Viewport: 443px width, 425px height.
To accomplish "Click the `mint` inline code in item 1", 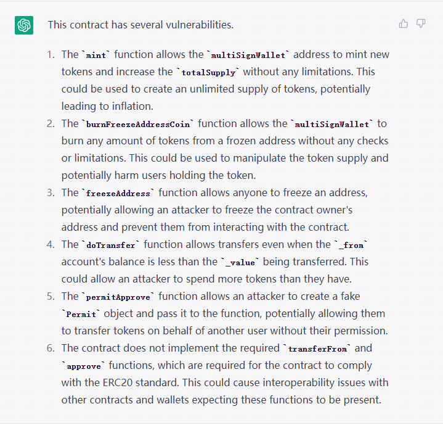I will pyautogui.click(x=96, y=55).
